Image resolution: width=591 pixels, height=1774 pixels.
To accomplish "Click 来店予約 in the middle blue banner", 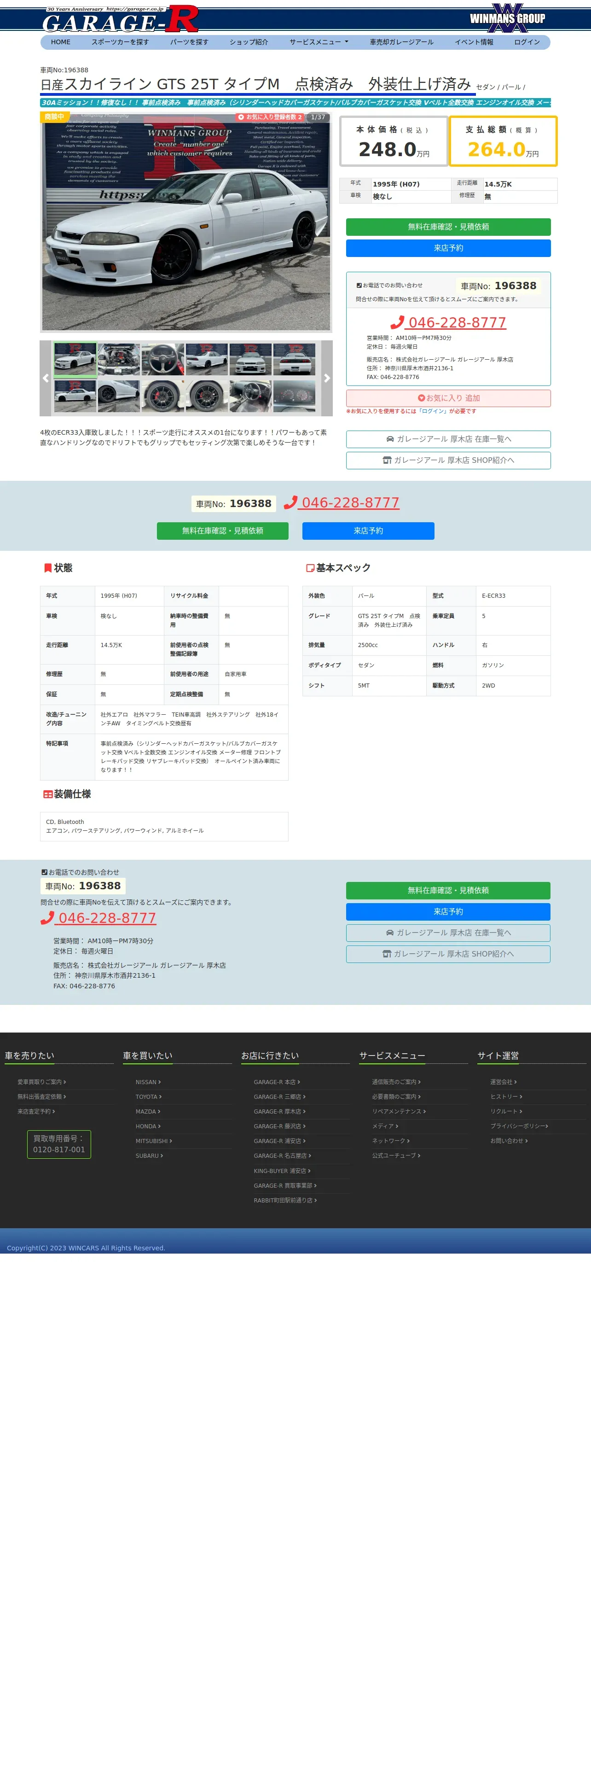I will point(368,531).
